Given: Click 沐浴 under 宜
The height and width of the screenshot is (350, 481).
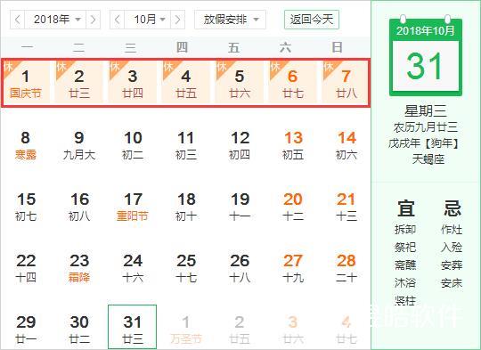Looking at the screenshot, I should 405,283.
